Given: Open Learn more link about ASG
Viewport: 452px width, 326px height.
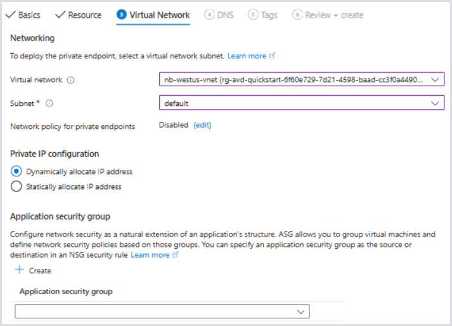Looking at the screenshot, I should click(x=150, y=255).
